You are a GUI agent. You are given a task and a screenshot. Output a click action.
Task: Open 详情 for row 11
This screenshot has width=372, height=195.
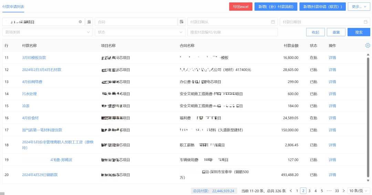click(x=332, y=58)
